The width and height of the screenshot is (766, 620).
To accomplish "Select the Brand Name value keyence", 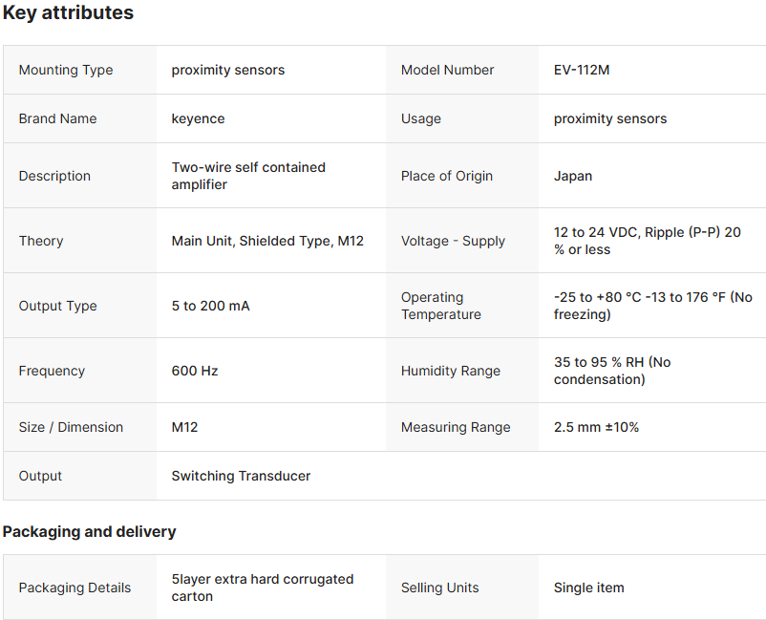I will 198,118.
